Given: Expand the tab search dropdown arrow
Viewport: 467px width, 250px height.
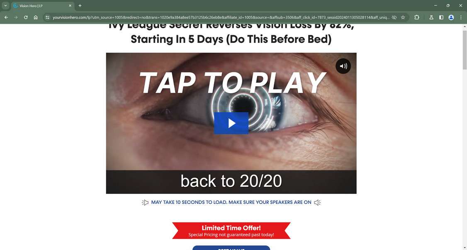Looking at the screenshot, I should click(x=5, y=6).
